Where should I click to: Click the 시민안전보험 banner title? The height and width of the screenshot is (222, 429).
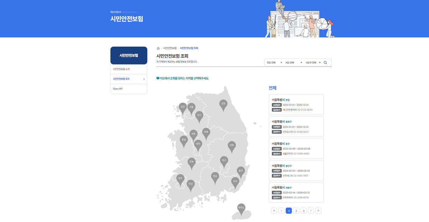(x=127, y=19)
